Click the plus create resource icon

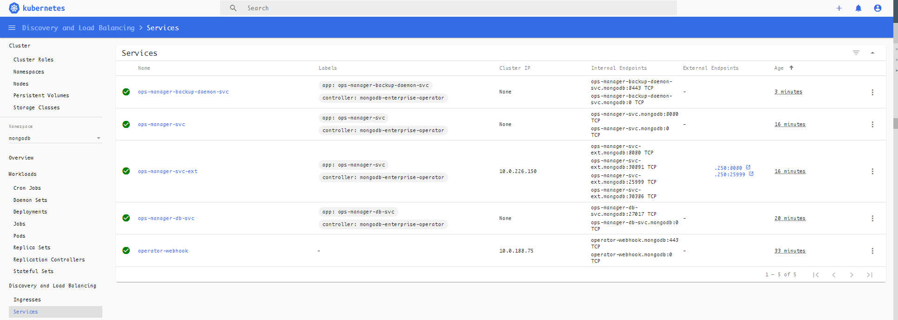tap(839, 8)
